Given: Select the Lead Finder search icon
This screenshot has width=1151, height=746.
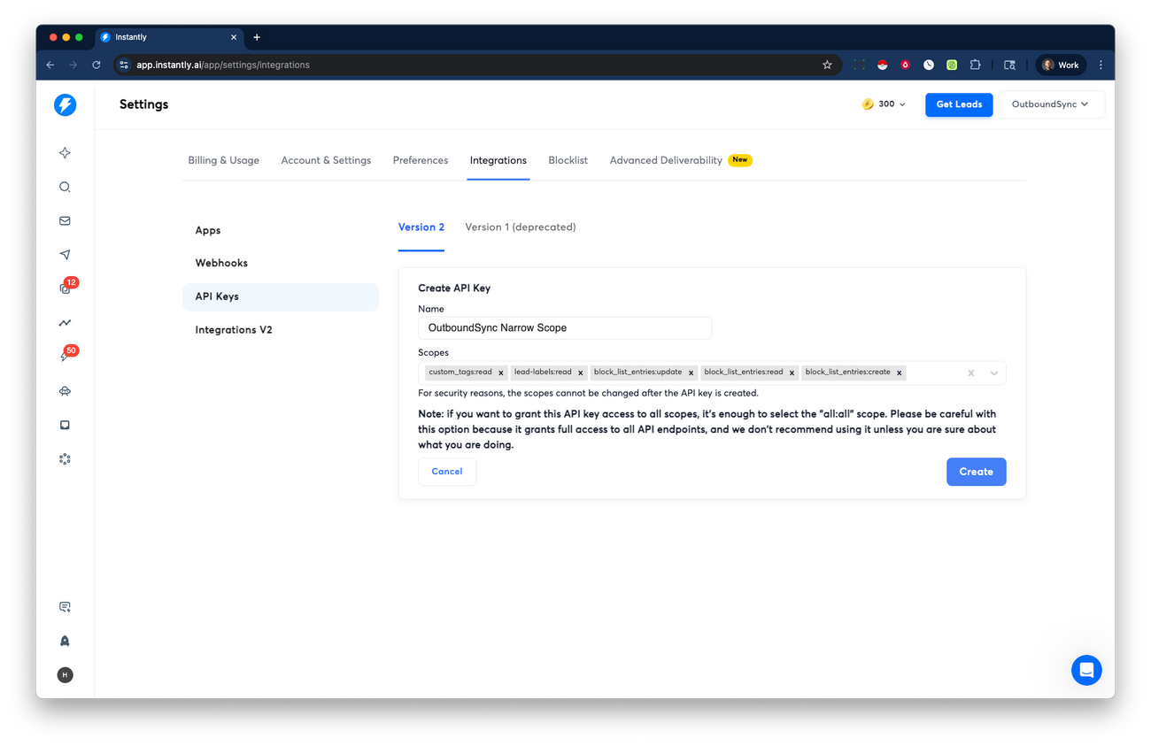Looking at the screenshot, I should point(65,187).
